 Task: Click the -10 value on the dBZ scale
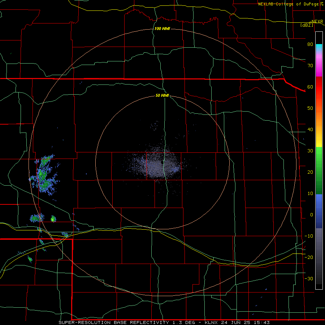point(309,236)
